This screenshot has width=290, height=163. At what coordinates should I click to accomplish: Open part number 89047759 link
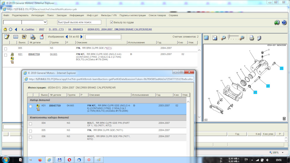[x=34, y=54]
